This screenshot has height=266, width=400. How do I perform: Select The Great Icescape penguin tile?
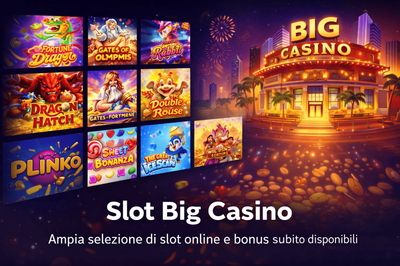coord(165,149)
